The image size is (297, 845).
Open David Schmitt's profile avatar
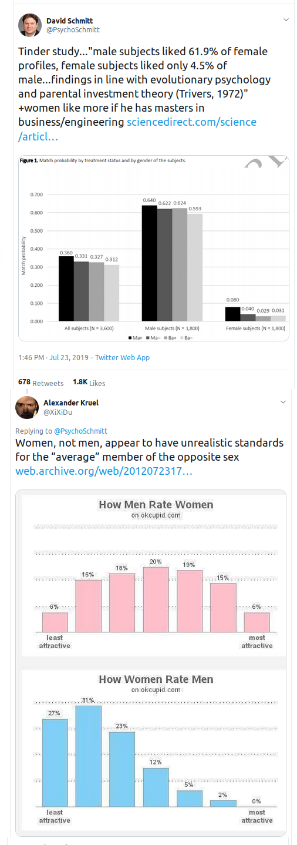pyautogui.click(x=29, y=25)
